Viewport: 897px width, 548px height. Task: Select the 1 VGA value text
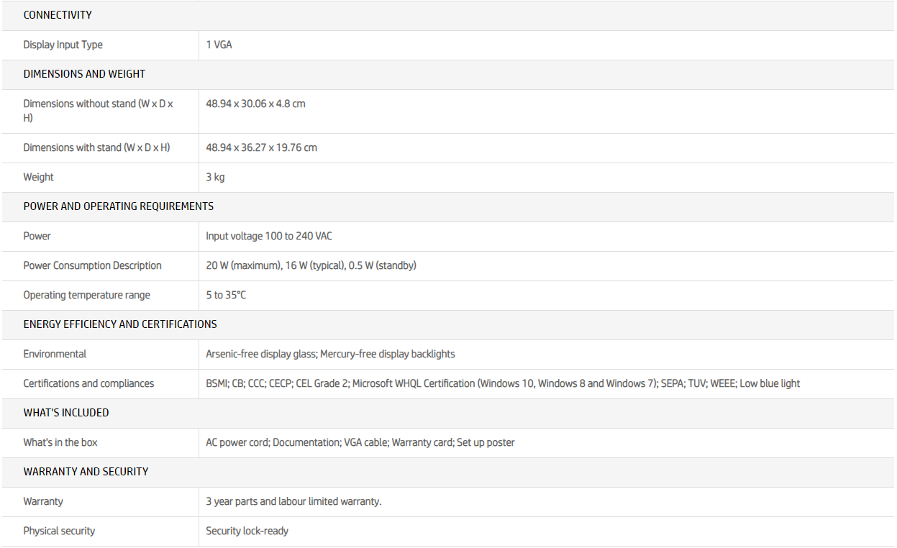(219, 45)
